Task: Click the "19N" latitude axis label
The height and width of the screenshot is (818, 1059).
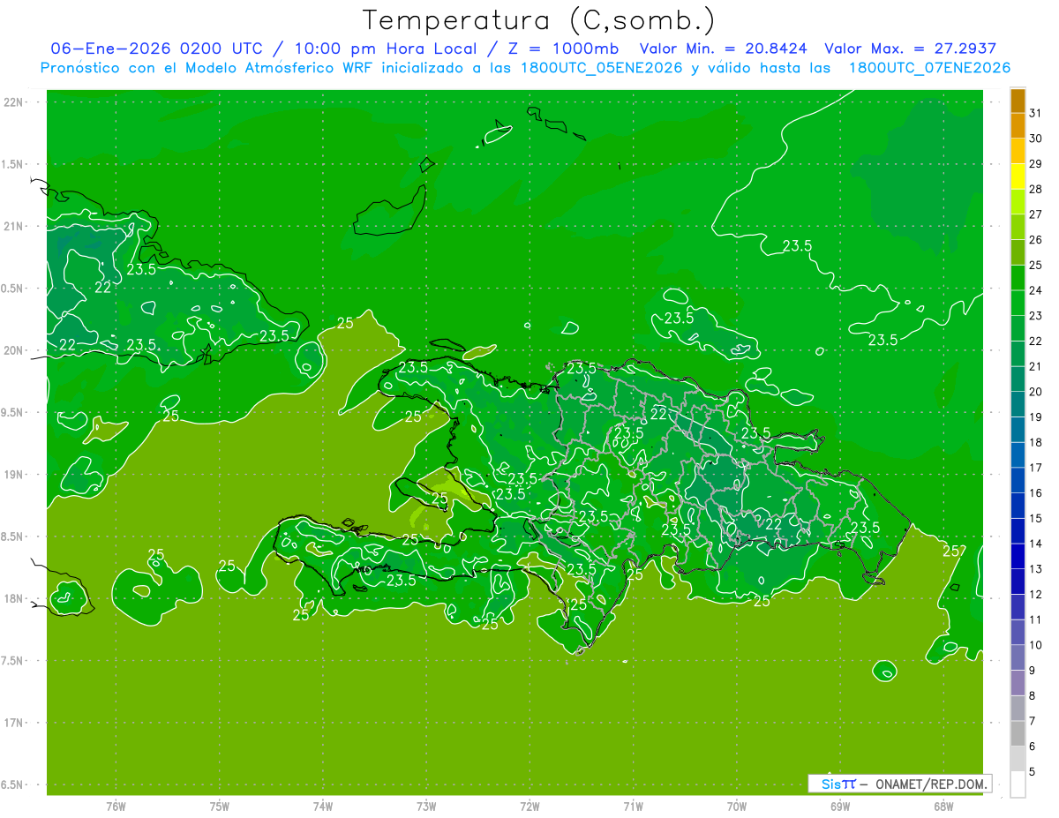Action: point(15,475)
